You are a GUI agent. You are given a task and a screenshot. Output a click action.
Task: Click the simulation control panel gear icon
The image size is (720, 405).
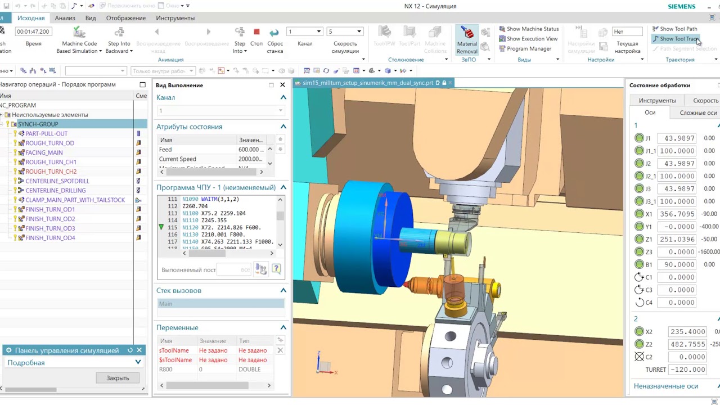(8, 350)
